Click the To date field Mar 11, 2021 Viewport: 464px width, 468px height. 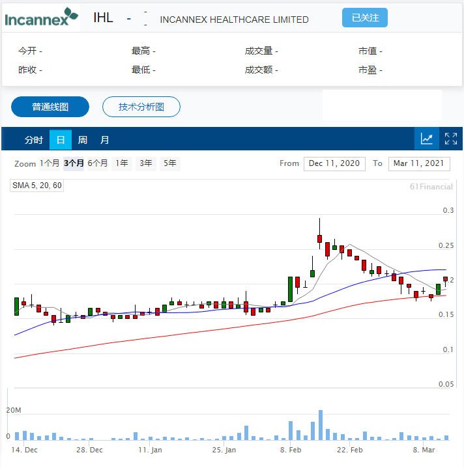click(x=419, y=163)
